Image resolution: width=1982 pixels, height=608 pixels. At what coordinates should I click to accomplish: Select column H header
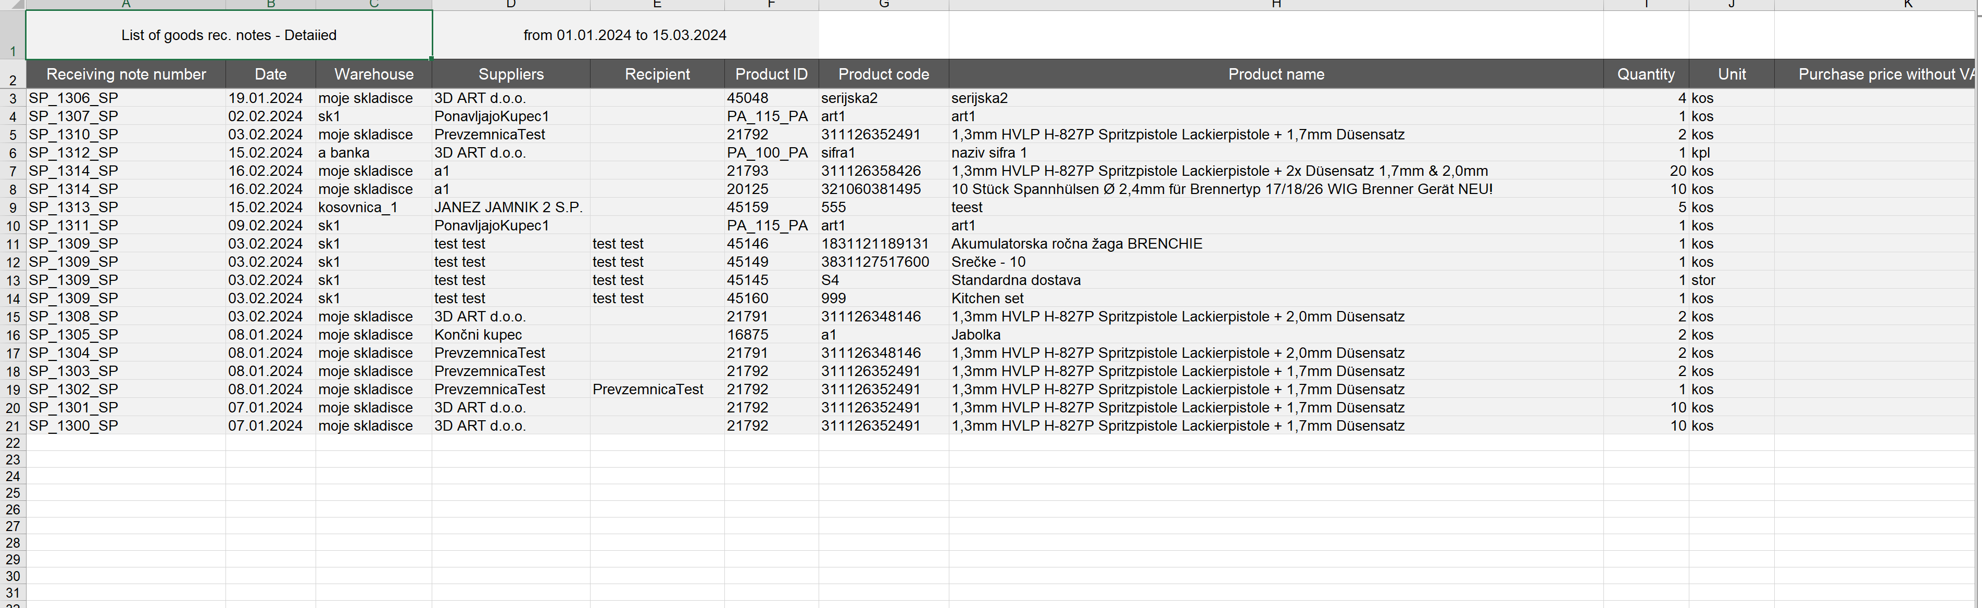tap(1276, 5)
